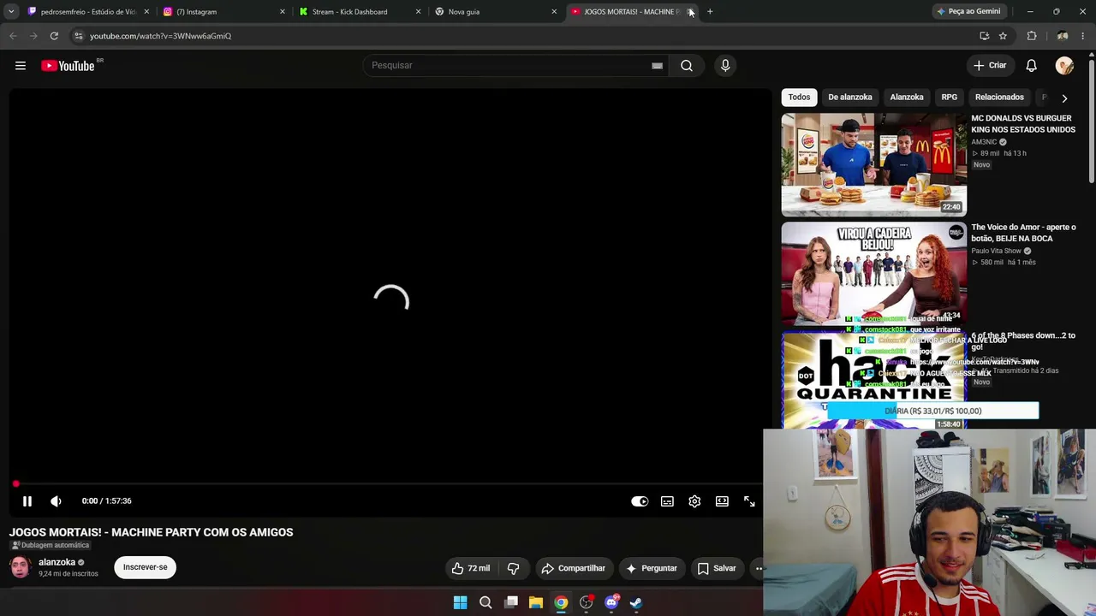The height and width of the screenshot is (616, 1096).
Task: Open Discord from the taskbar
Action: [x=611, y=602]
